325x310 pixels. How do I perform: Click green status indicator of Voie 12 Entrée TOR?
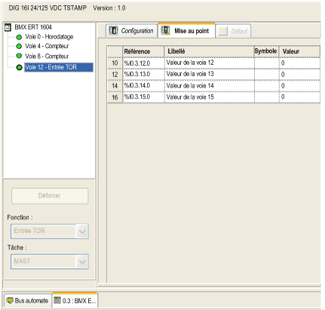point(19,67)
